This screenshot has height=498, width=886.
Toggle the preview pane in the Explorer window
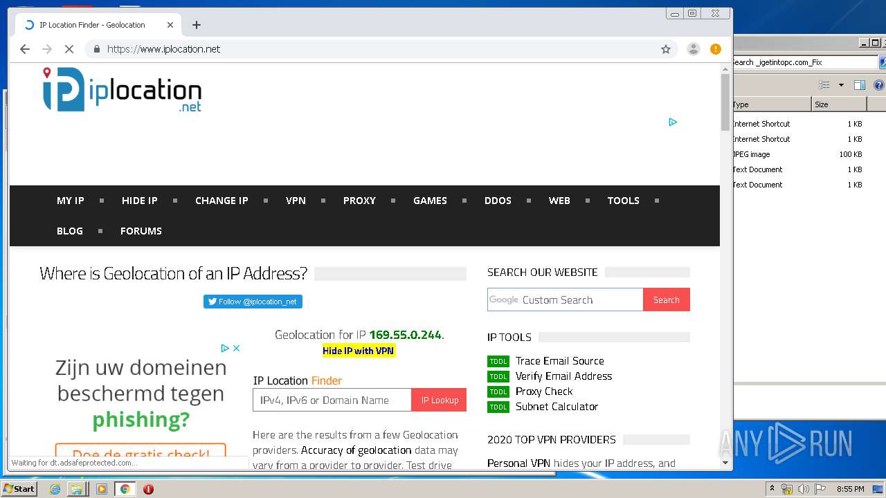[860, 85]
